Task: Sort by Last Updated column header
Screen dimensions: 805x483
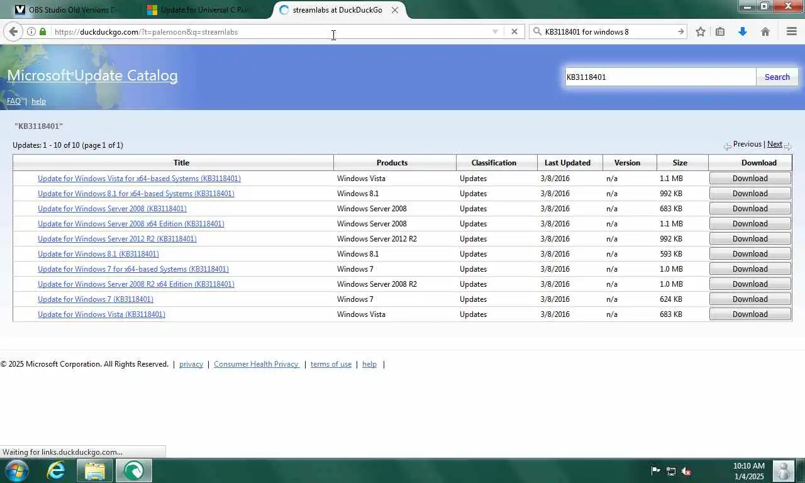Action: coord(570,163)
